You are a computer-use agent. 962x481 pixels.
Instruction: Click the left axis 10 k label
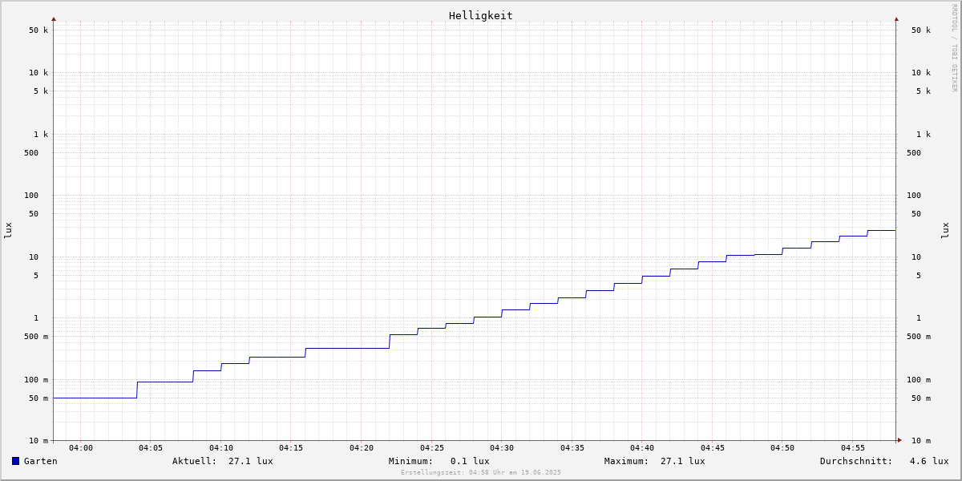[x=38, y=73]
